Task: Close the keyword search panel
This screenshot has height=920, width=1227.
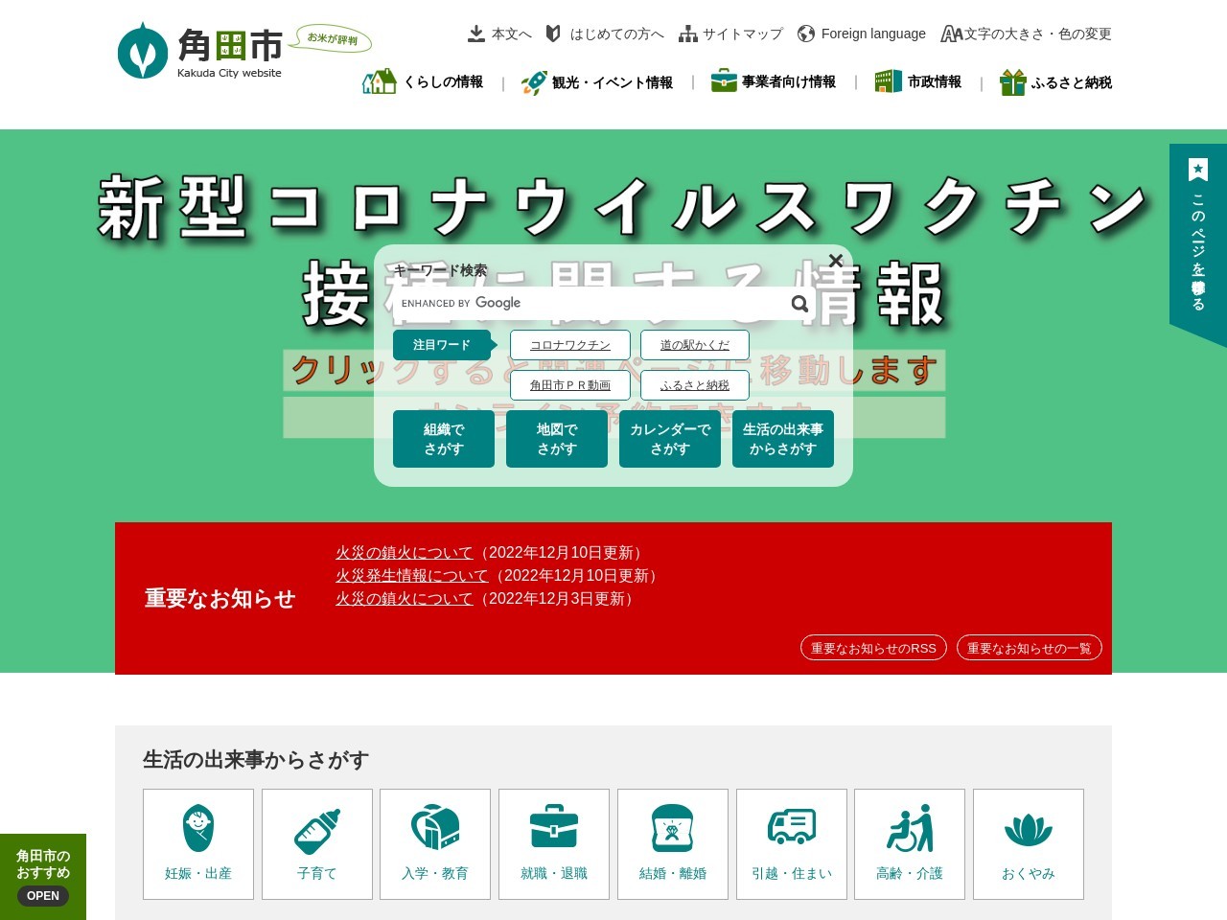Action: [835, 261]
